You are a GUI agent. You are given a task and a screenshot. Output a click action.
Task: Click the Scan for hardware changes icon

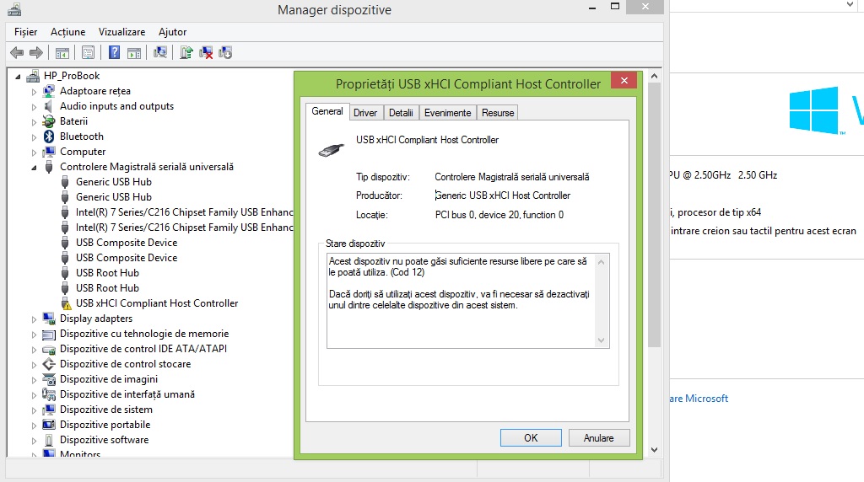point(160,53)
